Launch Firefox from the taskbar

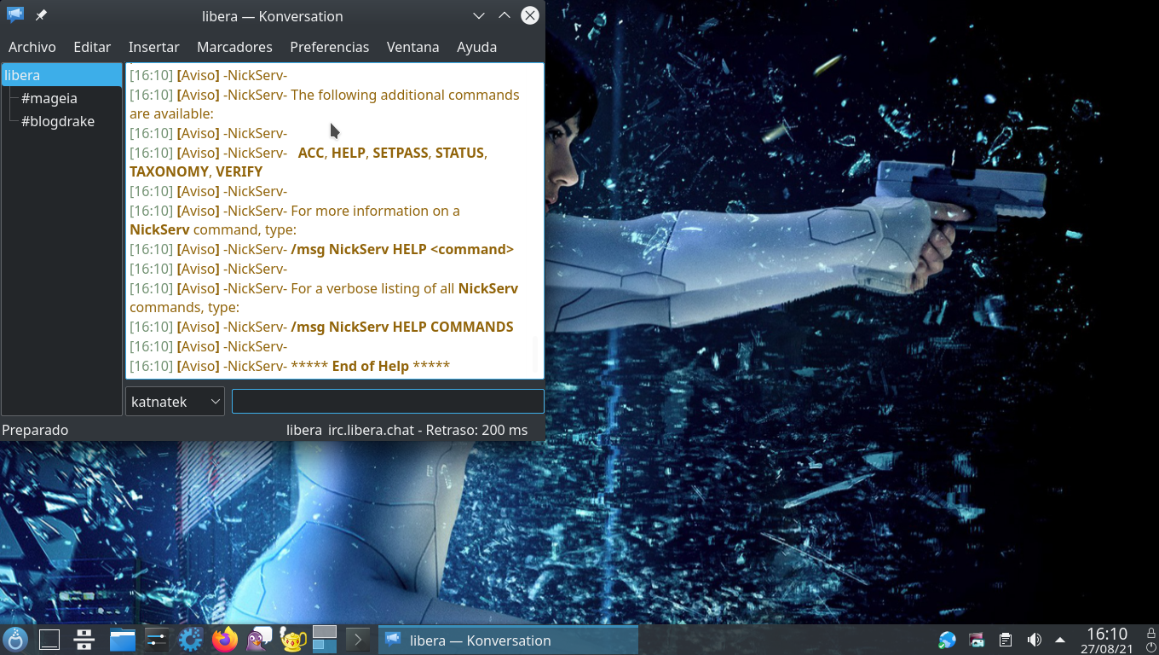(225, 640)
